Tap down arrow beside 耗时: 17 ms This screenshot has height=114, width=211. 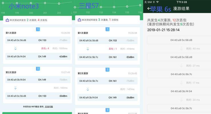(x=181, y=83)
